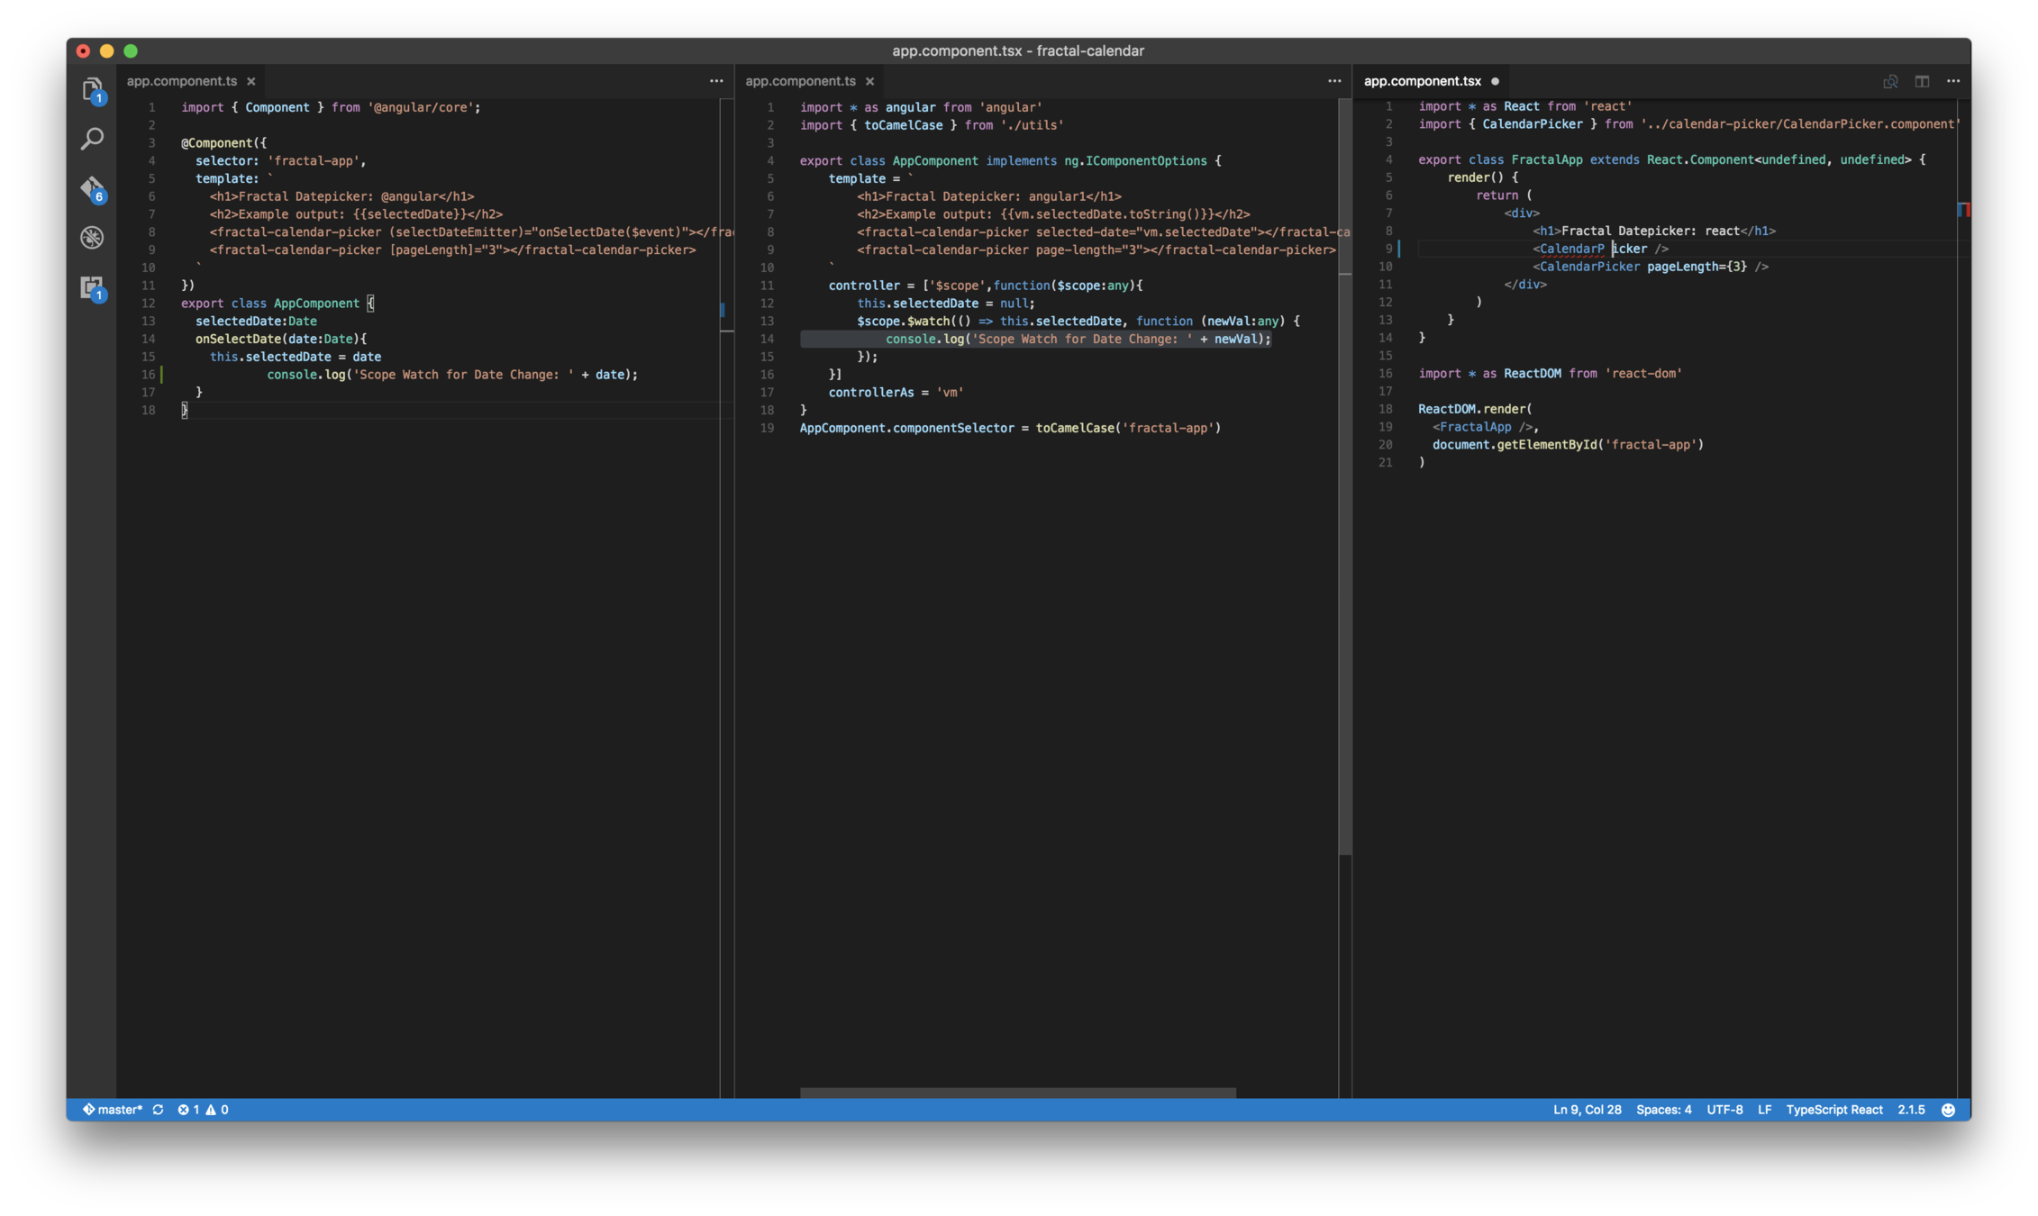Click the red error marker in right overview ruler
The image size is (2038, 1216).
[1967, 210]
